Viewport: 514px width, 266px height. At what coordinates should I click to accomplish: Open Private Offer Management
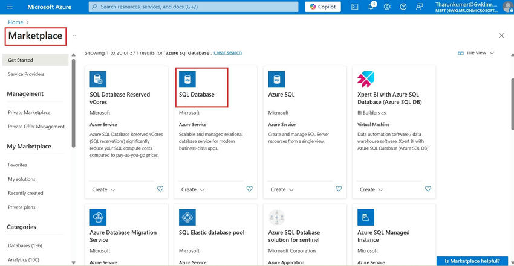(x=36, y=127)
